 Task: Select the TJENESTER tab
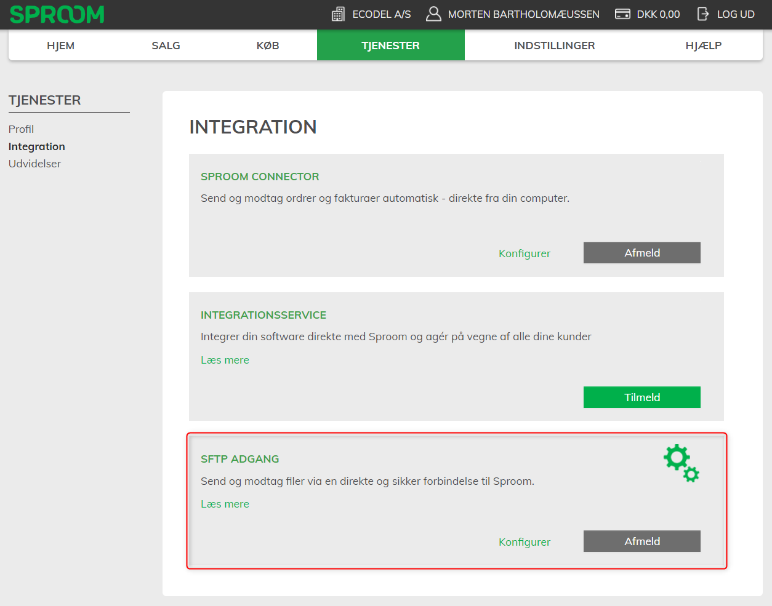[391, 46]
